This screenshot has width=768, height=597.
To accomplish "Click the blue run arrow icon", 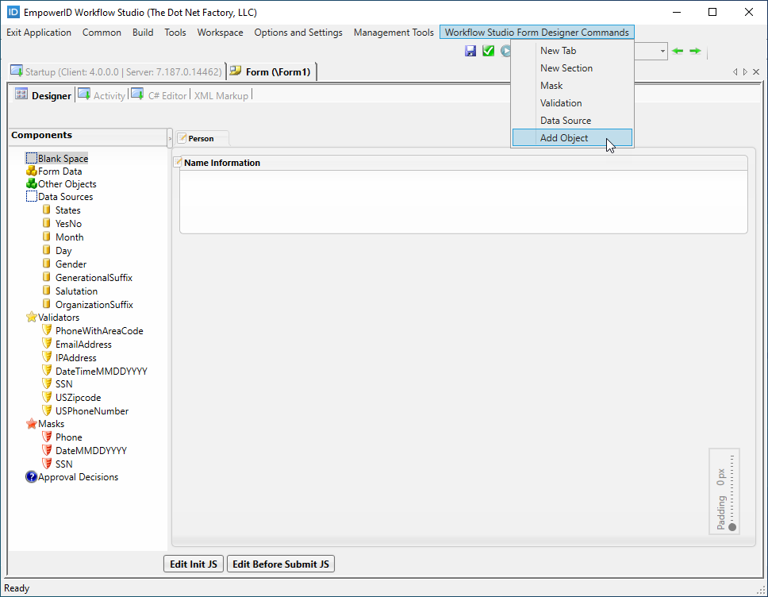I will click(x=506, y=50).
